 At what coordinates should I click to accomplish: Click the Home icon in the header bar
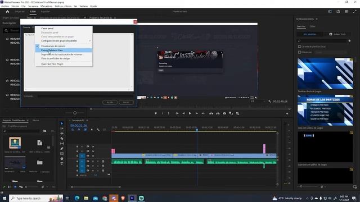coord(7,11)
